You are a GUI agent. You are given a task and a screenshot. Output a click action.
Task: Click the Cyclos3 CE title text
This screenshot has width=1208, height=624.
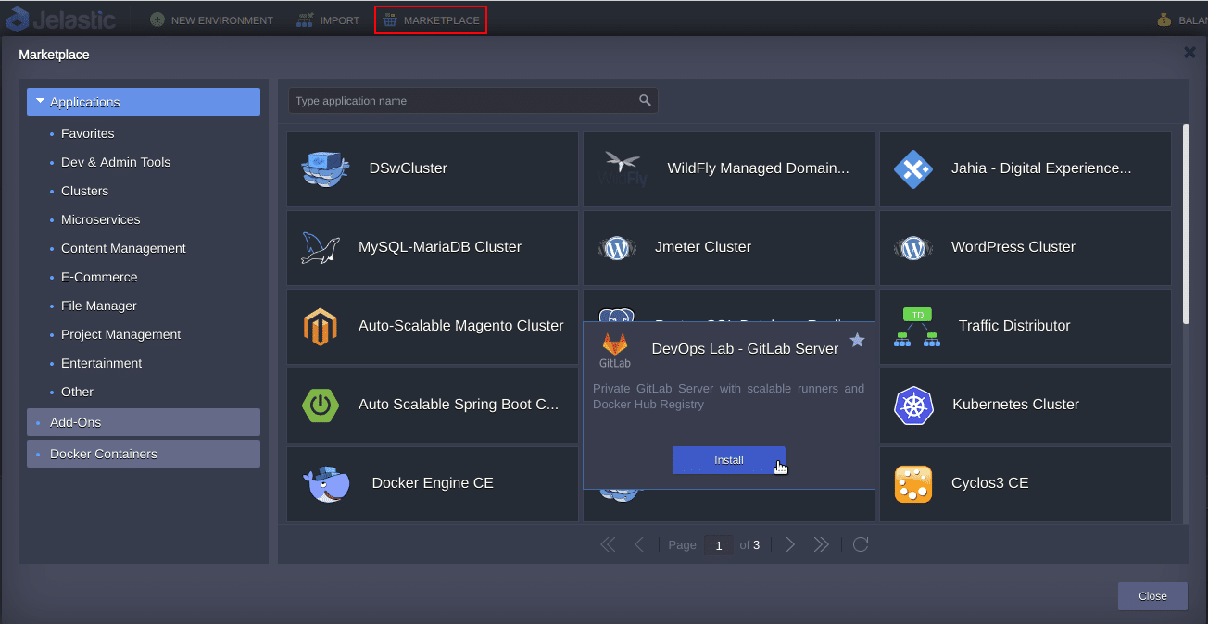point(989,483)
